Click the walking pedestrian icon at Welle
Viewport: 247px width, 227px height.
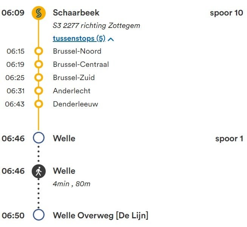click(39, 171)
